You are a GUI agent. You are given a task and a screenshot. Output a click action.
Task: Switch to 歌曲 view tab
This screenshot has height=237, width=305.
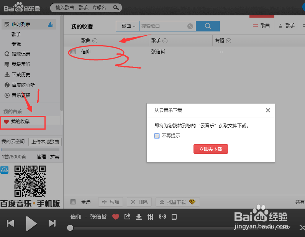(x=261, y=26)
